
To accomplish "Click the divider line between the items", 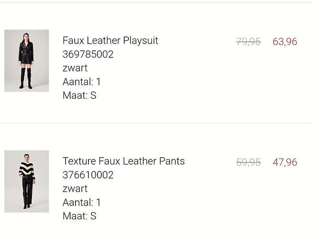I will pos(156,123).
